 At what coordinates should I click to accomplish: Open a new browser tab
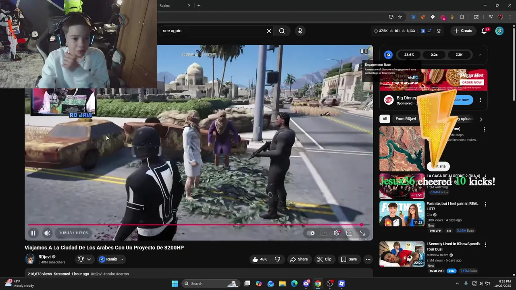click(x=199, y=5)
